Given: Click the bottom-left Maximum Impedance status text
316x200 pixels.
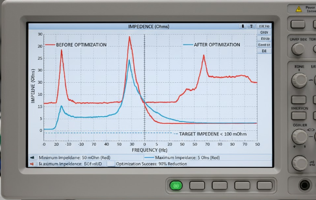Looking at the screenshot, I should 70,164.
